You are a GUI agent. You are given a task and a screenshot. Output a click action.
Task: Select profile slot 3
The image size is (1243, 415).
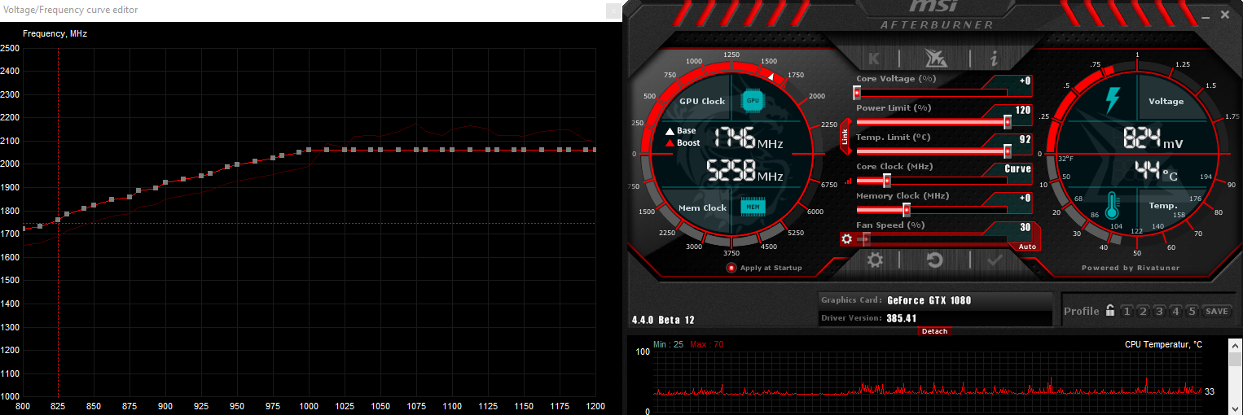pyautogui.click(x=1159, y=311)
